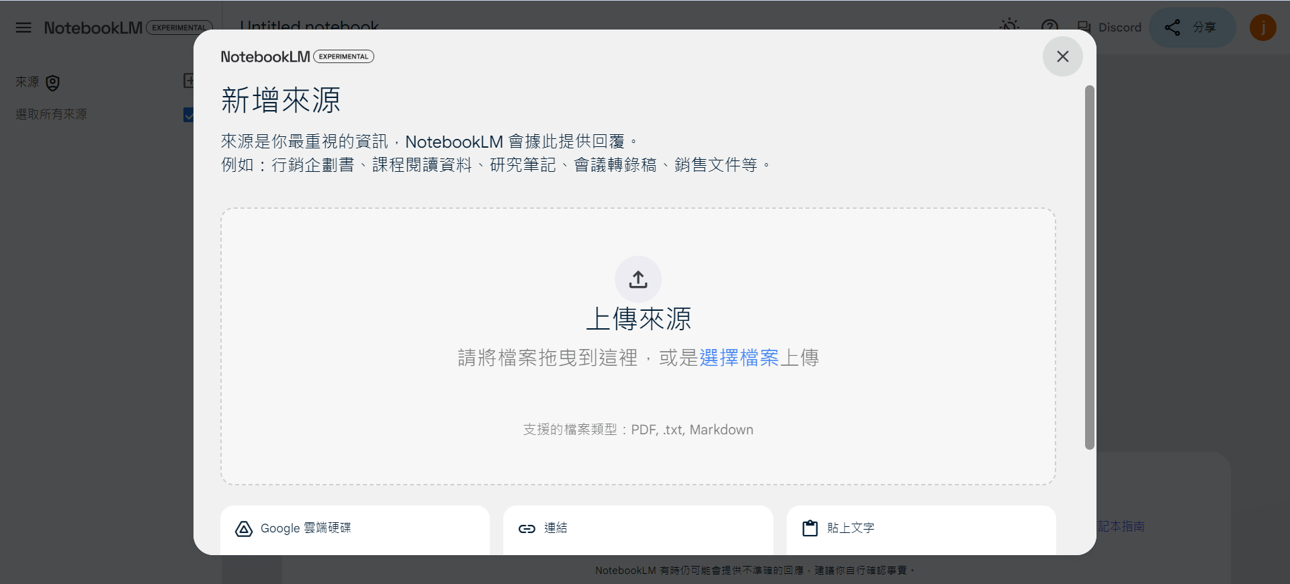Choose the 連結 source option
The image size is (1290, 584).
pyautogui.click(x=638, y=530)
